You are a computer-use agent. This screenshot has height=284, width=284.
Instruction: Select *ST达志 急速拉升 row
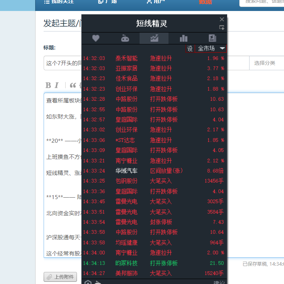tap(154, 140)
